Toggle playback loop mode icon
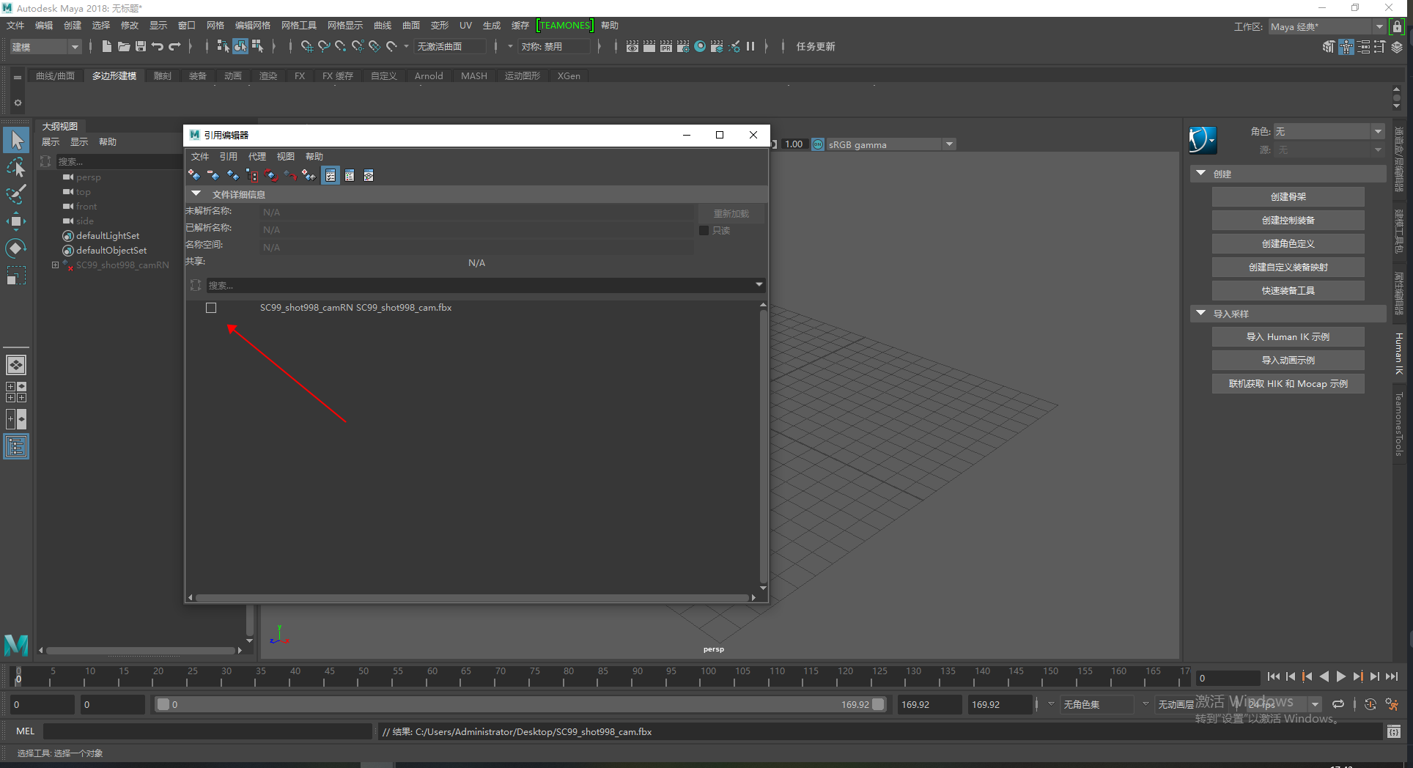 pyautogui.click(x=1338, y=704)
